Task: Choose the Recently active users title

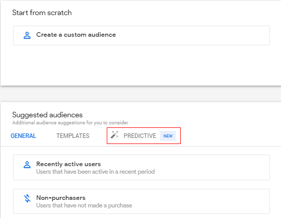Action: click(68, 164)
